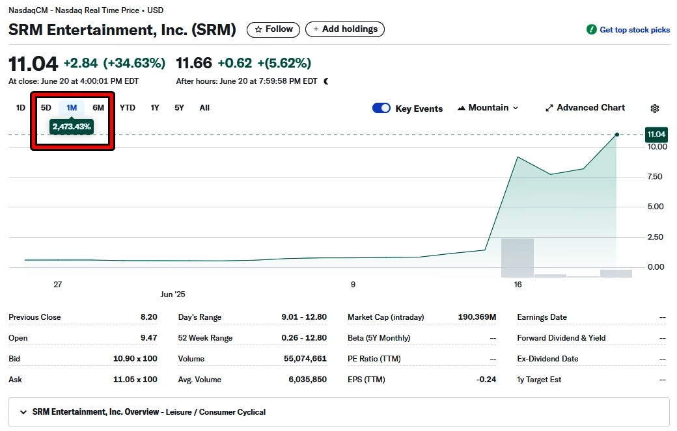This screenshot has width=677, height=431.
Task: Switch chart to 6M range
Action: pos(98,108)
